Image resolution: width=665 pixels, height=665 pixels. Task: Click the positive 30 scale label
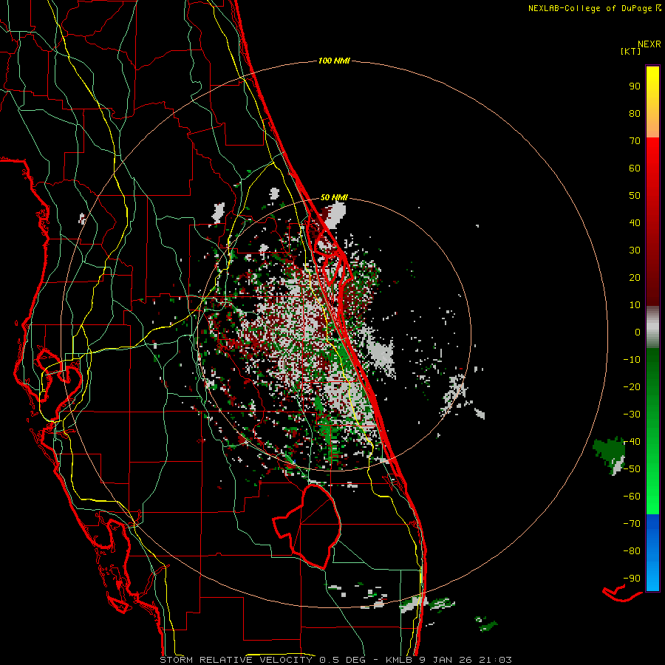[635, 250]
